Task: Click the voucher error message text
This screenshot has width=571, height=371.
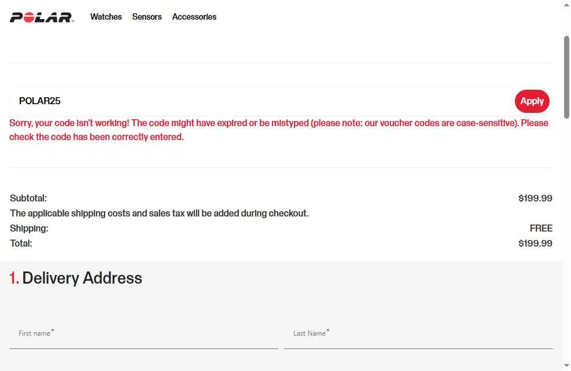Action: click(279, 130)
